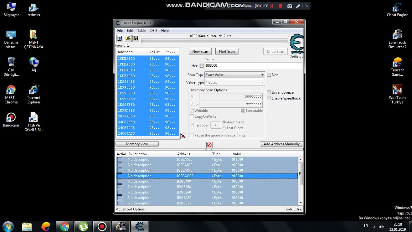Open Bilgisayar desktop icon
This screenshot has height=232, width=412.
pyautogui.click(x=11, y=10)
